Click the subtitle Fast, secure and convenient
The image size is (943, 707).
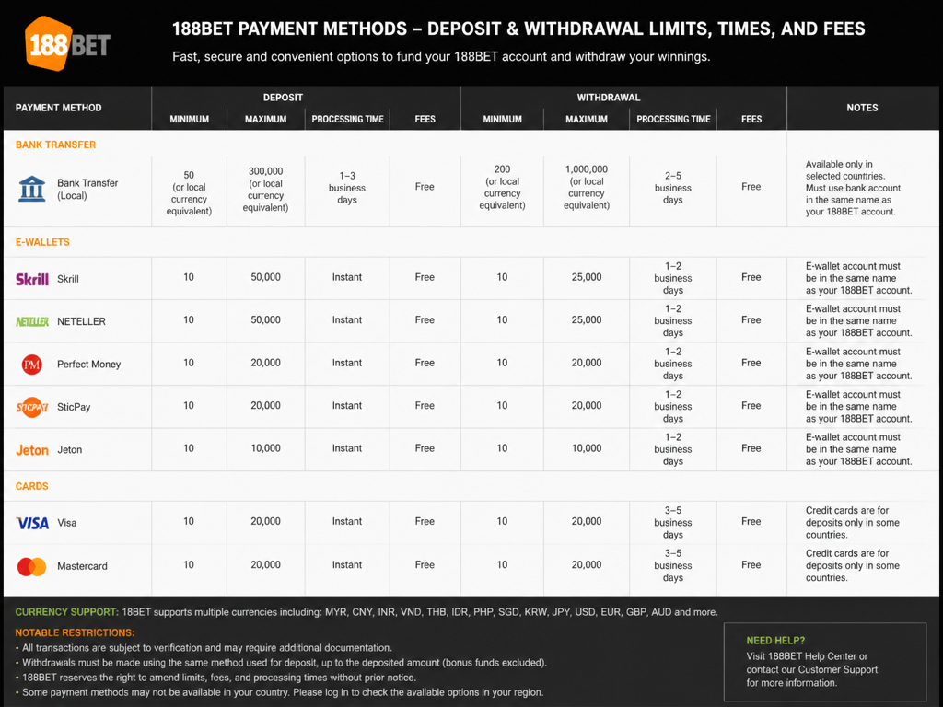[441, 56]
